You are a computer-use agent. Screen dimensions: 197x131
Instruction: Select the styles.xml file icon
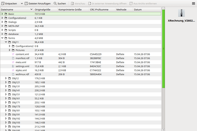(13, 70)
